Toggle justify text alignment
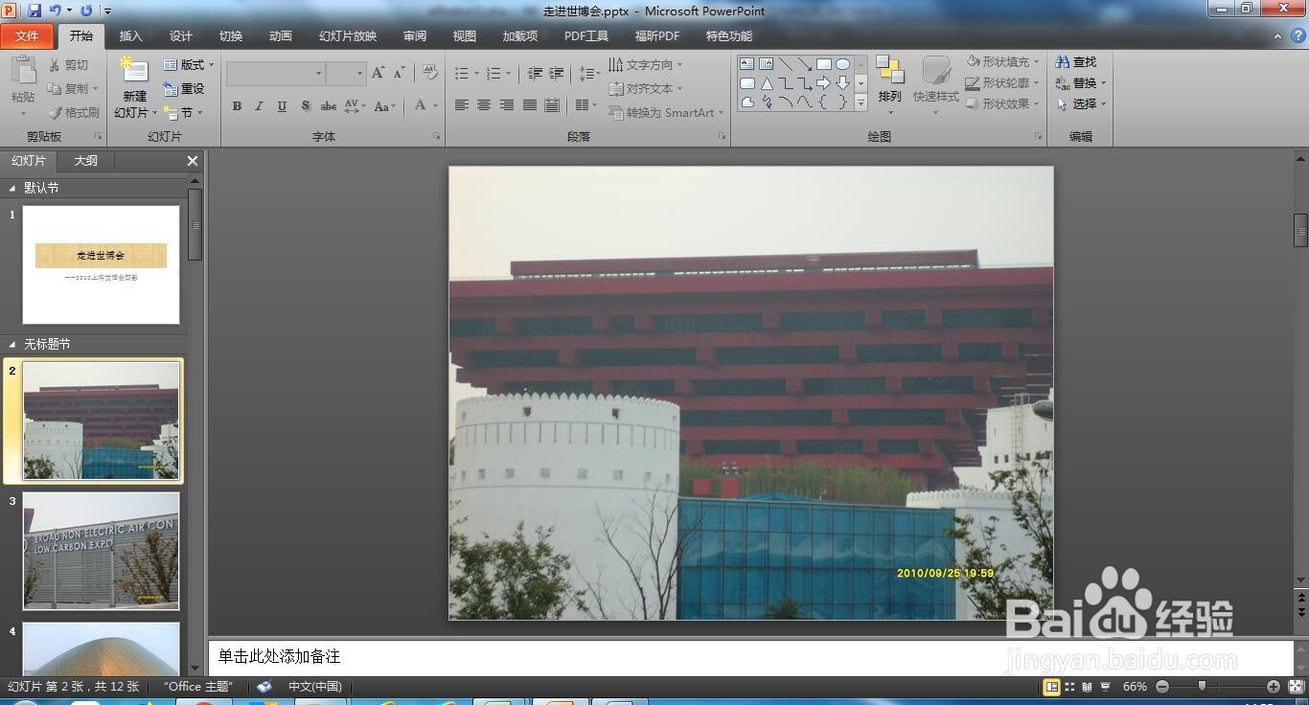This screenshot has width=1309, height=705. 530,105
